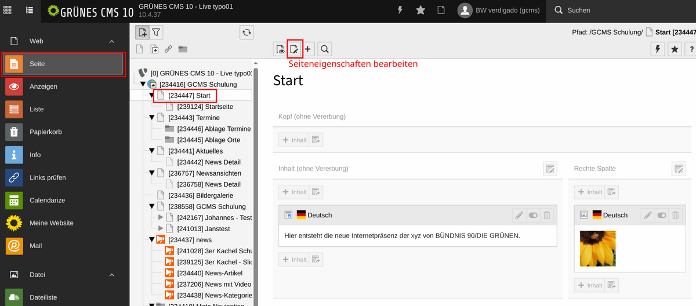The height and width of the screenshot is (306, 696).
Task: Select [234445] Ablage Orte folder
Action: (x=208, y=140)
